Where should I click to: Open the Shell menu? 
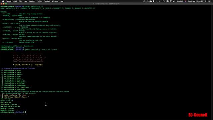coord(15,1)
